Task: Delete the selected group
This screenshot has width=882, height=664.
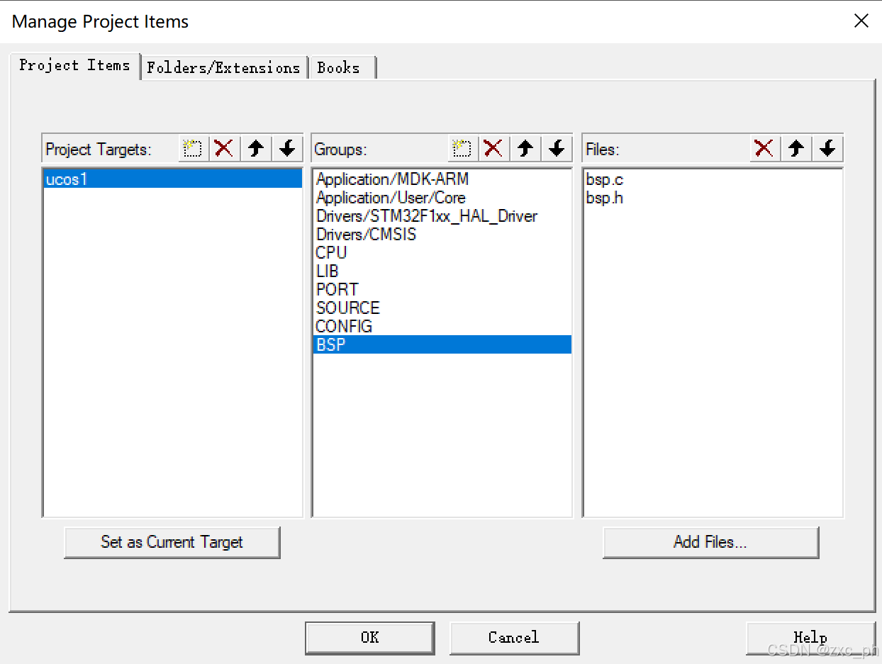Action: pos(493,149)
